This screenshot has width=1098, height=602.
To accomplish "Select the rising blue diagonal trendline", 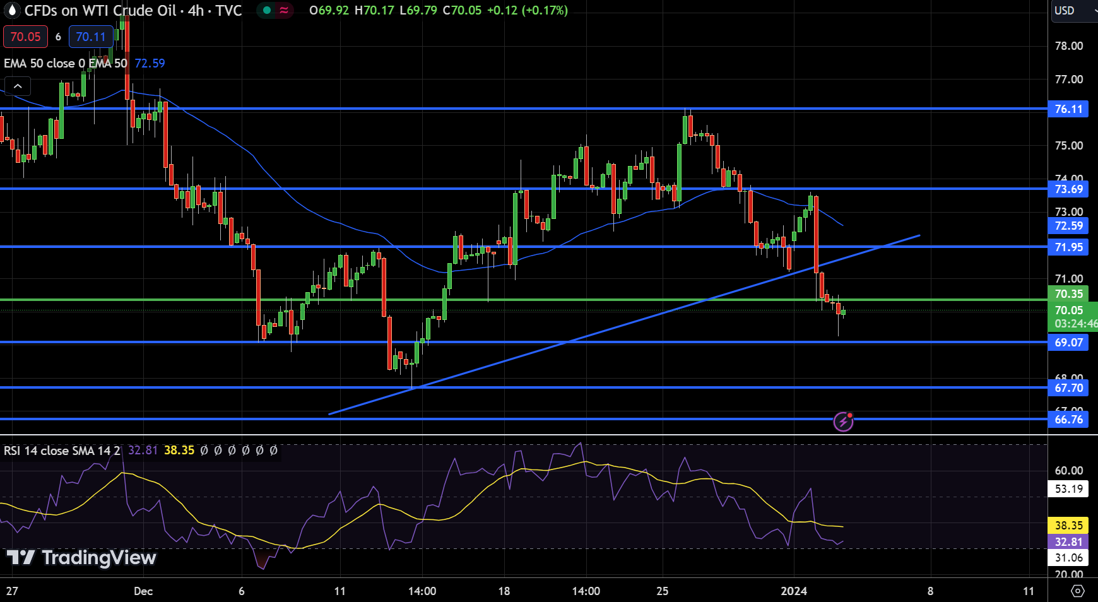I will tap(625, 324).
